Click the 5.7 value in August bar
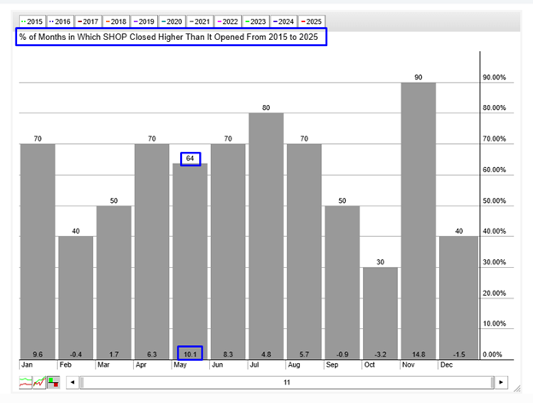Image resolution: width=533 pixels, height=405 pixels. 304,355
